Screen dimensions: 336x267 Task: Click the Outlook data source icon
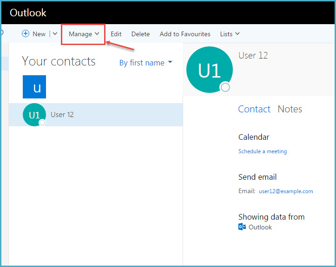[242, 227]
